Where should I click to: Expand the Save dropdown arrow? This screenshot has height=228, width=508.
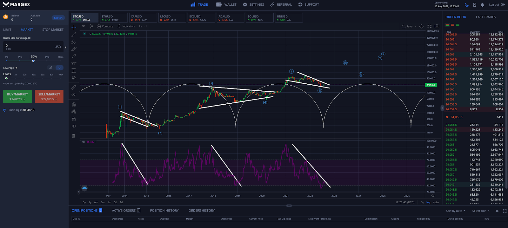(415, 26)
